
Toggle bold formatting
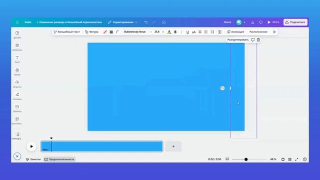[175, 32]
